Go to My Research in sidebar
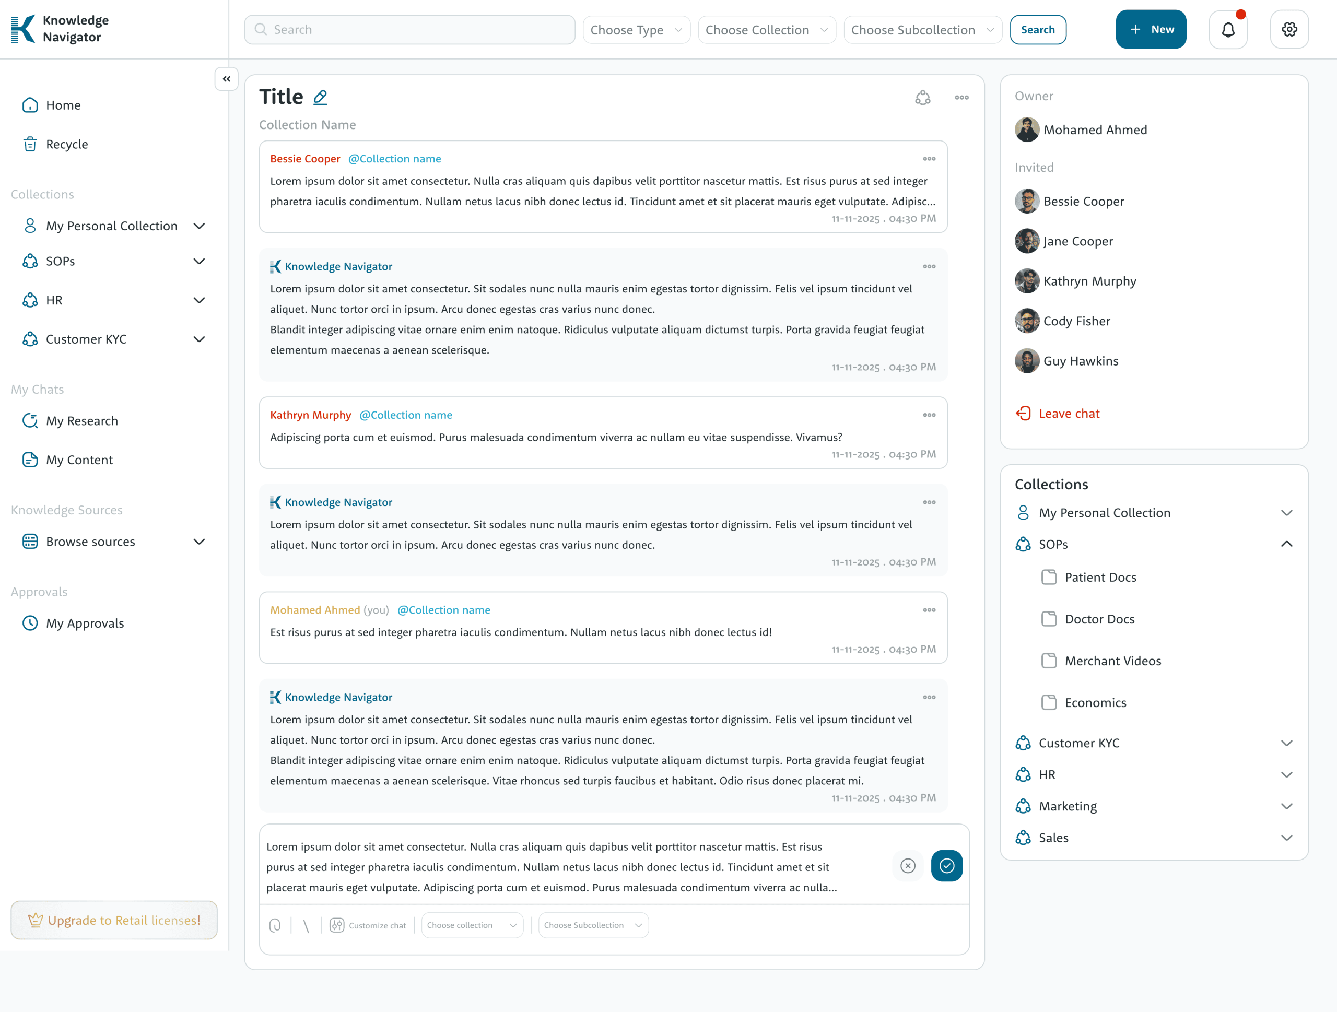 (81, 421)
